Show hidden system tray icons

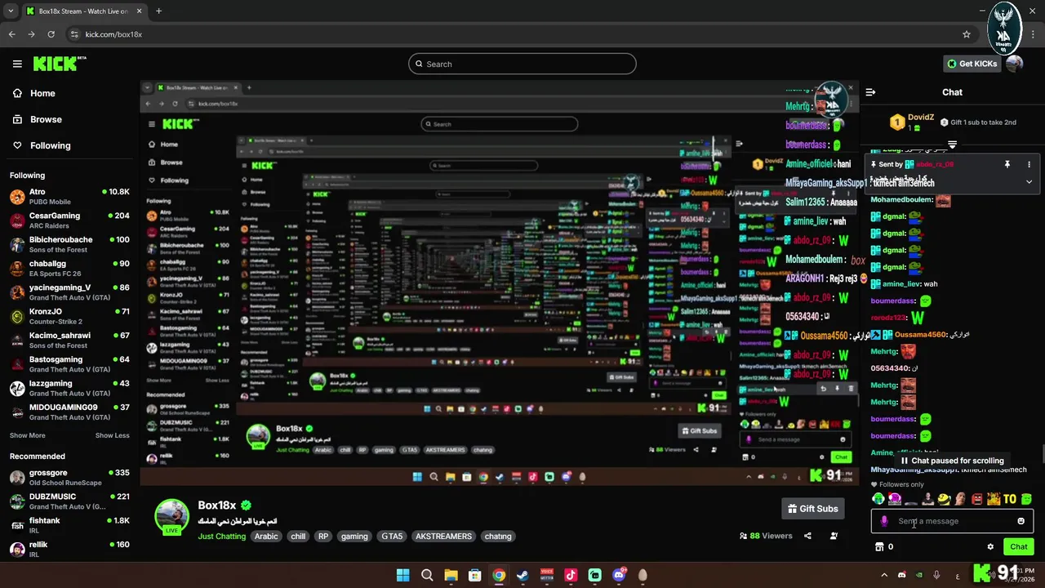pos(884,575)
